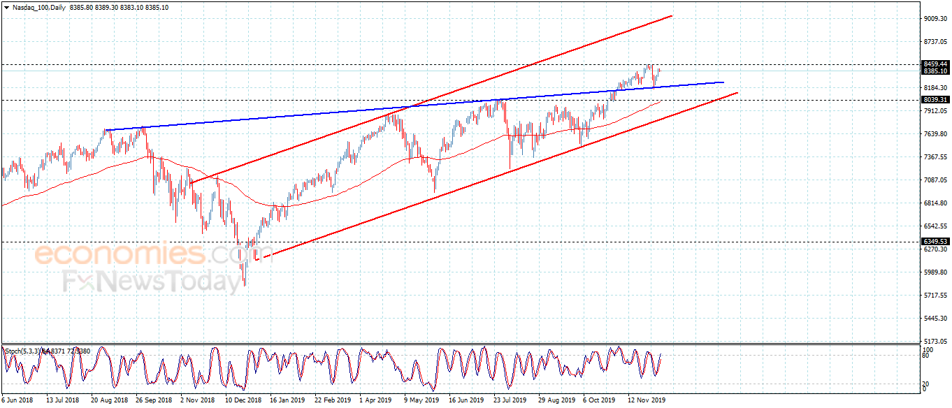Viewport: 952px width, 408px height.
Task: Click the 9009.30 price axis label
Action: (x=935, y=19)
